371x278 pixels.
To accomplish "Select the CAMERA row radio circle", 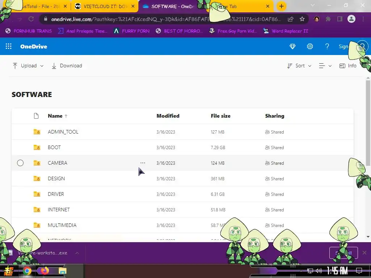I will (20, 163).
